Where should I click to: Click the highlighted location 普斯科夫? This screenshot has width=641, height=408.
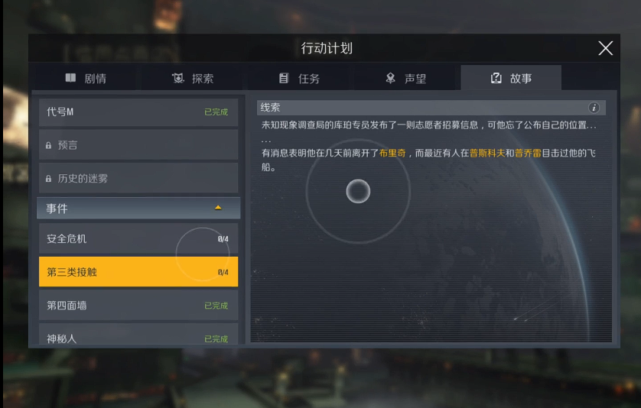pos(487,153)
